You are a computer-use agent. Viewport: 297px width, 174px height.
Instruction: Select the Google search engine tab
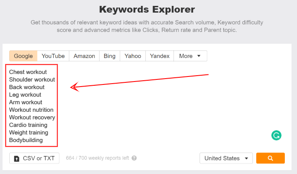click(x=23, y=56)
